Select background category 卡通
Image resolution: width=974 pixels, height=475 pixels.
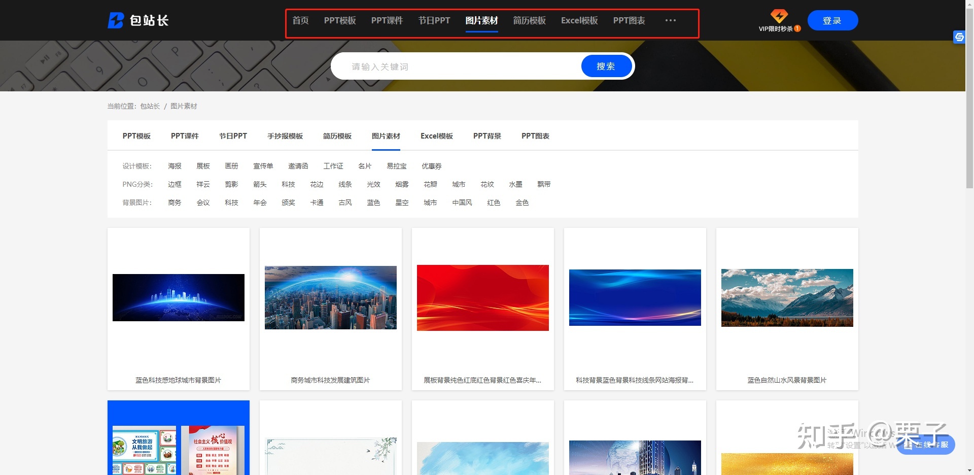(317, 202)
